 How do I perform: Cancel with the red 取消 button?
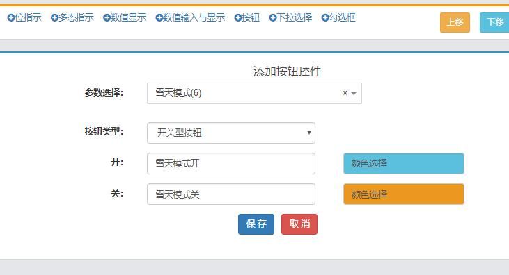[x=299, y=224]
